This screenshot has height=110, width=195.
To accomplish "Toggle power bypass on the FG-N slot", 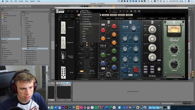I will click(x=121, y=18).
